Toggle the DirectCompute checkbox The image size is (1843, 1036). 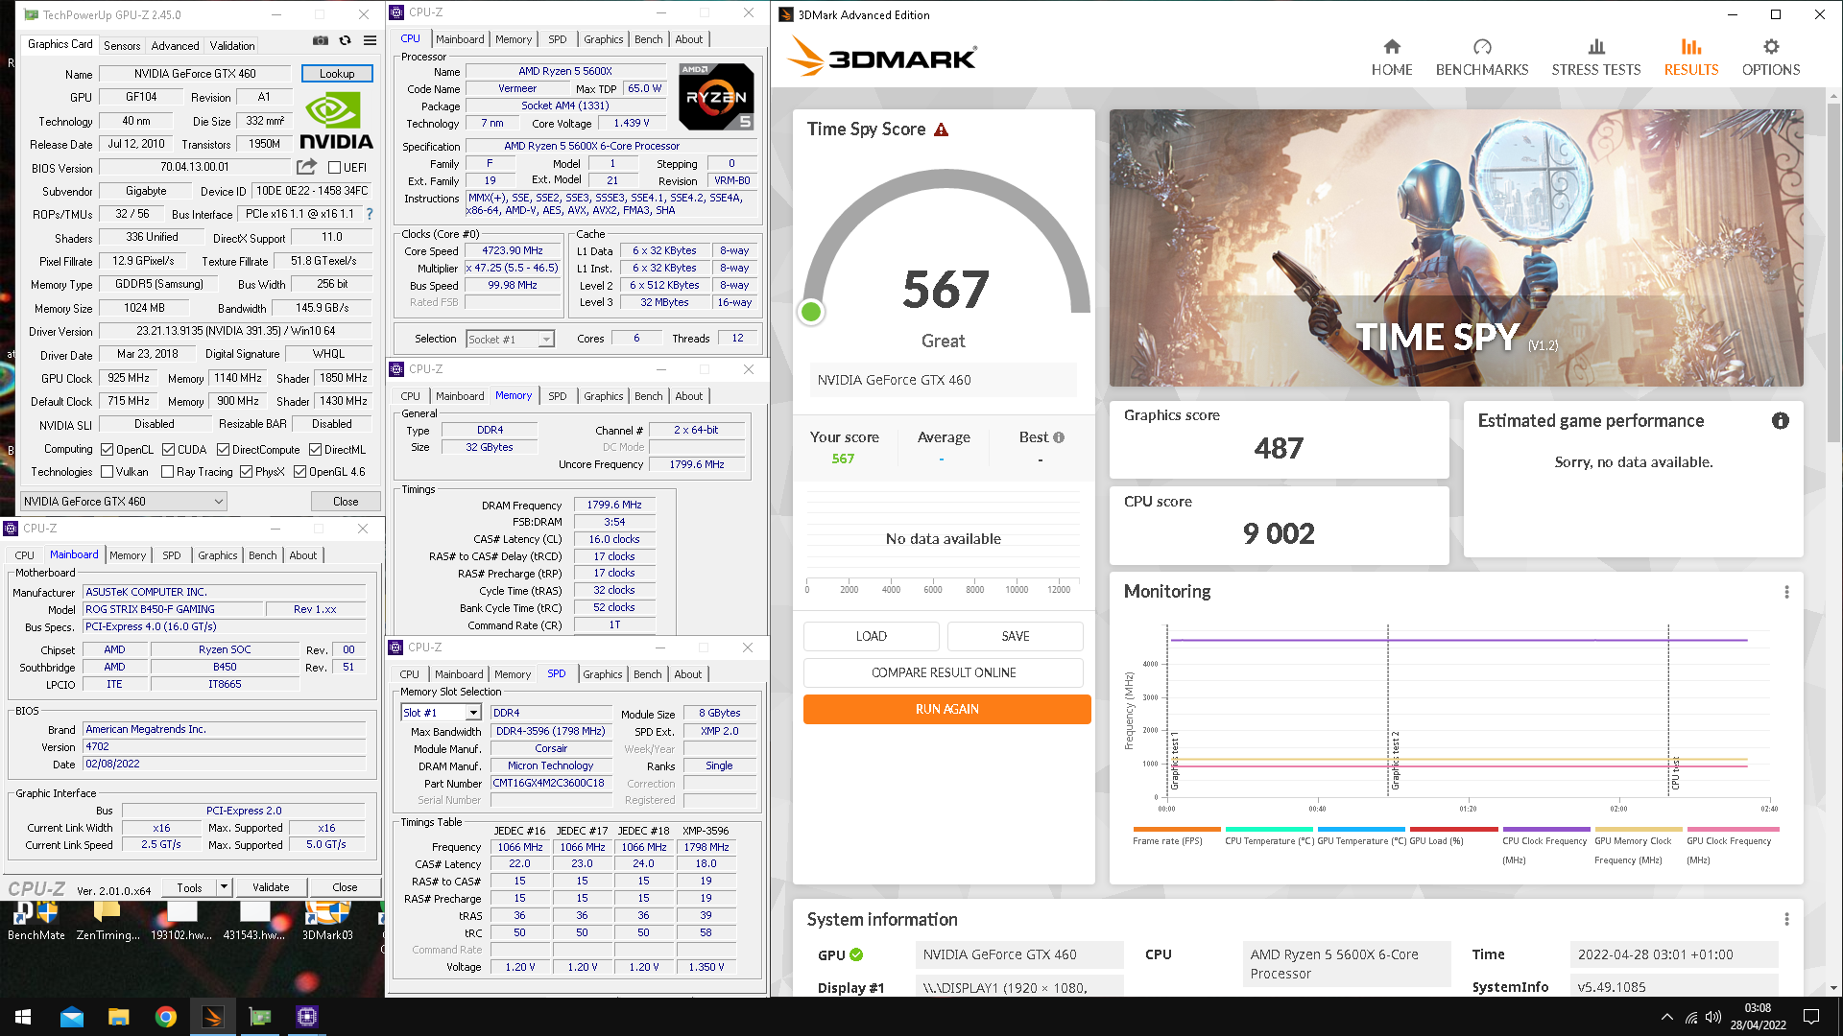coord(223,449)
